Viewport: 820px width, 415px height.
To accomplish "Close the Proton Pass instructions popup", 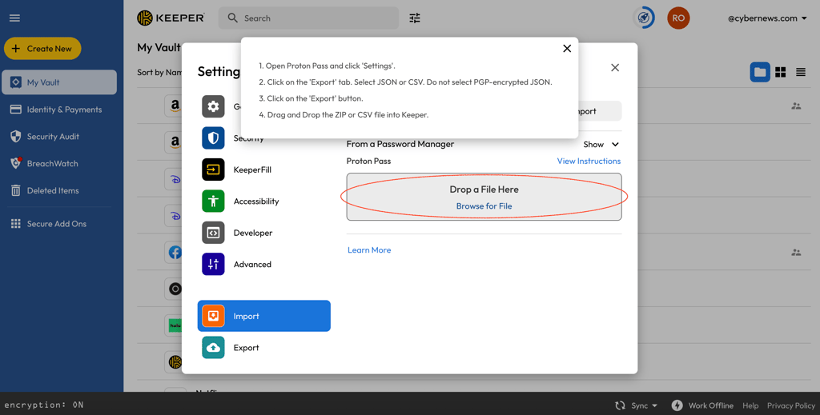I will coord(567,49).
